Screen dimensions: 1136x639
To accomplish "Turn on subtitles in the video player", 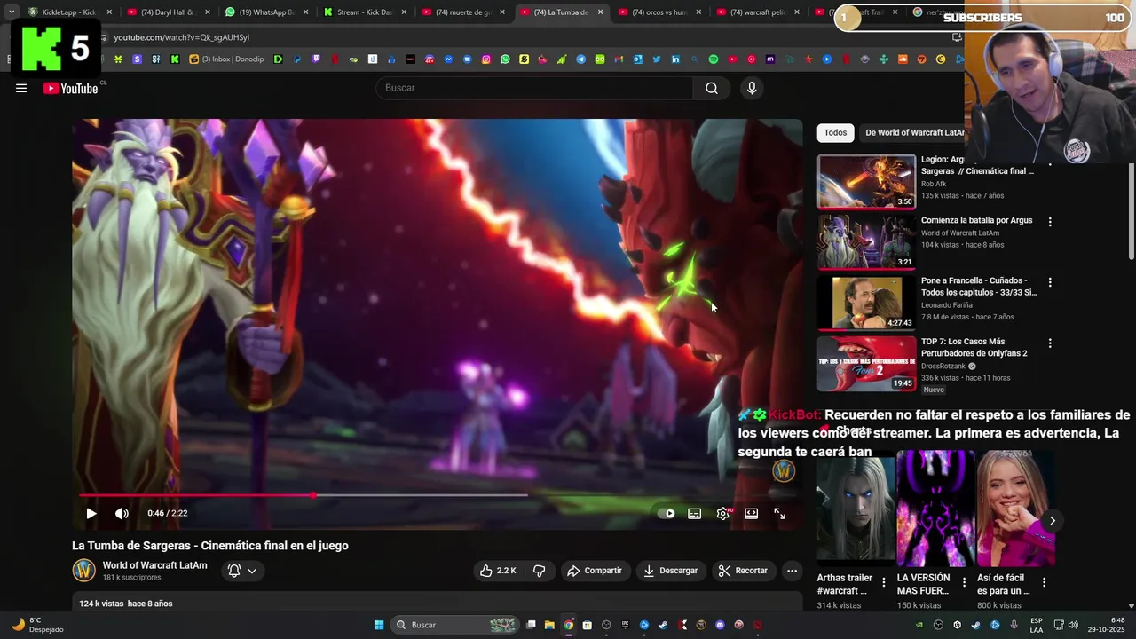I will tap(695, 513).
